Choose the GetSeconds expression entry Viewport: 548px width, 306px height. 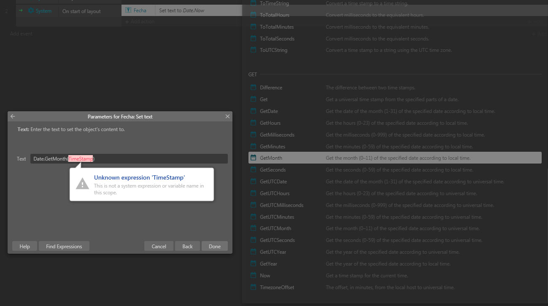[x=273, y=169]
